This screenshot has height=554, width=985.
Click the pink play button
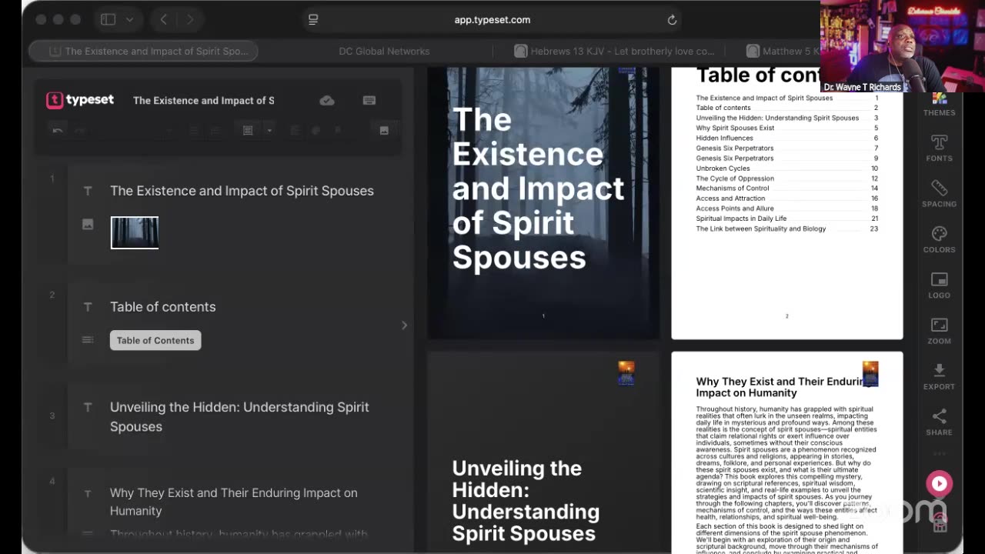coord(939,483)
